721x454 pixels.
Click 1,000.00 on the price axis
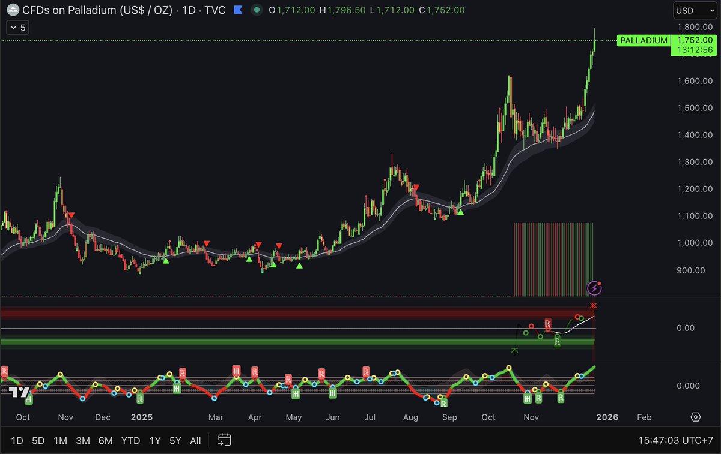(695, 243)
